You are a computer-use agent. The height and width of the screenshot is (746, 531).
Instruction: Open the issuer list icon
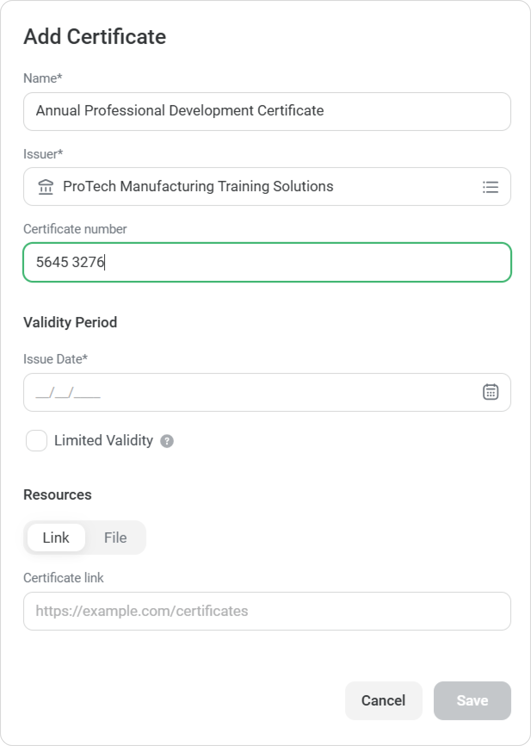pos(490,187)
